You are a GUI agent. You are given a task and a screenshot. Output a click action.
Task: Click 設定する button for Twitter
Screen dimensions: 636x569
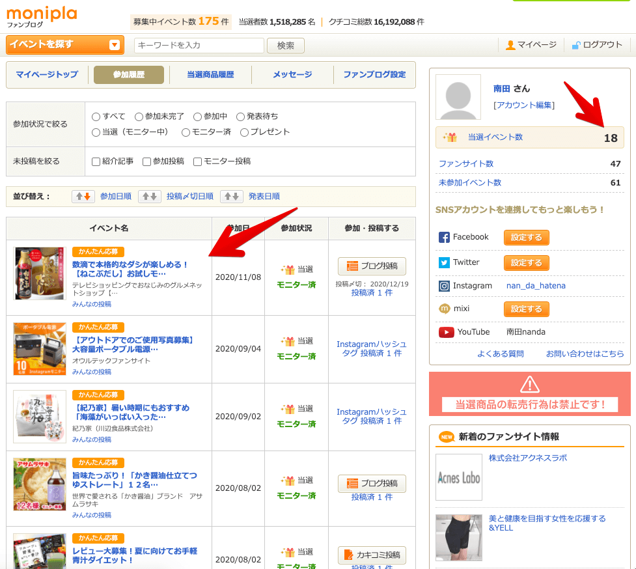(x=527, y=263)
